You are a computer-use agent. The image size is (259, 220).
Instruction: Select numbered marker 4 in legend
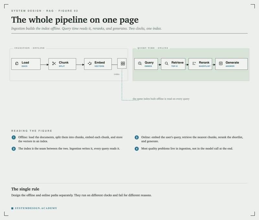click(x=137, y=149)
